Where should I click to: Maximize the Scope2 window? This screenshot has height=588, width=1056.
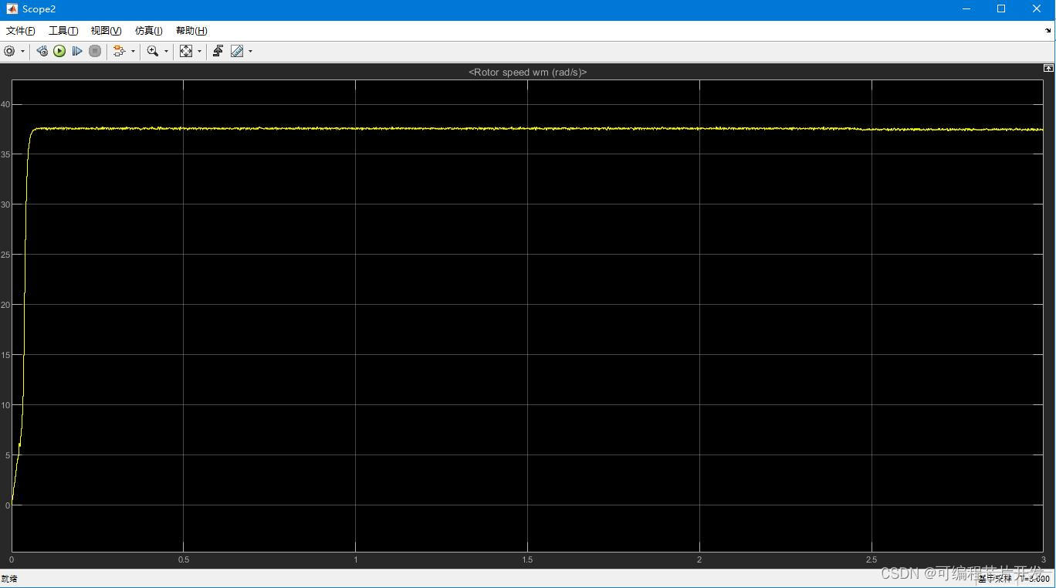pyautogui.click(x=1001, y=9)
